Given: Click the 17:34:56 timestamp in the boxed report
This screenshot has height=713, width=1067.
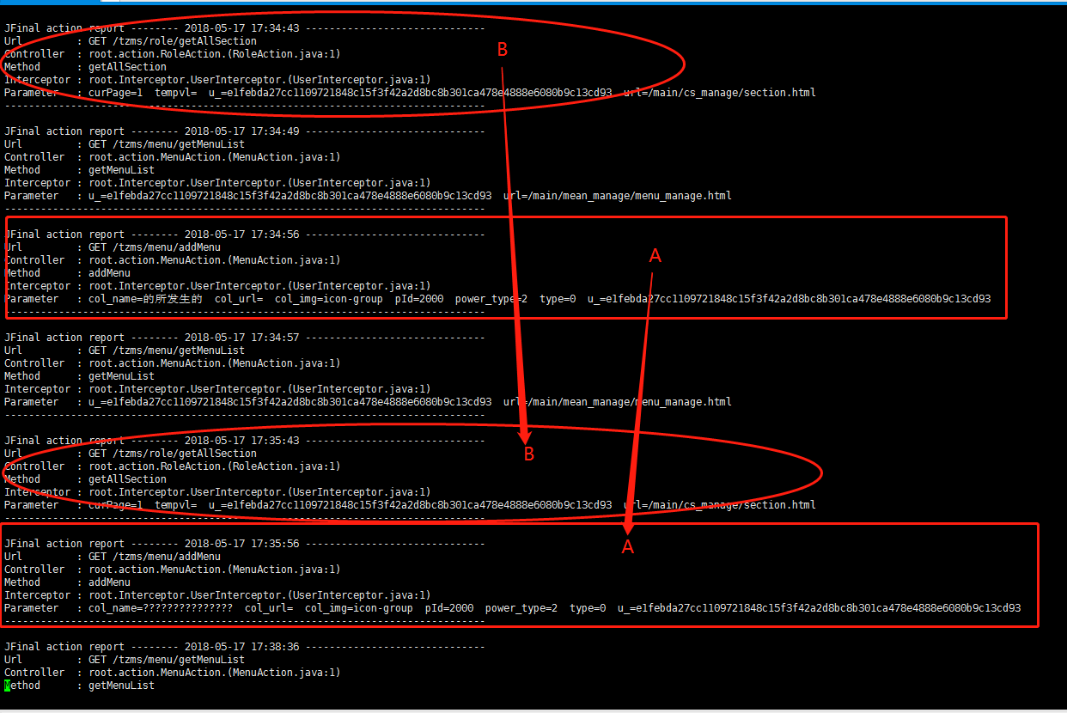Looking at the screenshot, I should pyautogui.click(x=270, y=235).
